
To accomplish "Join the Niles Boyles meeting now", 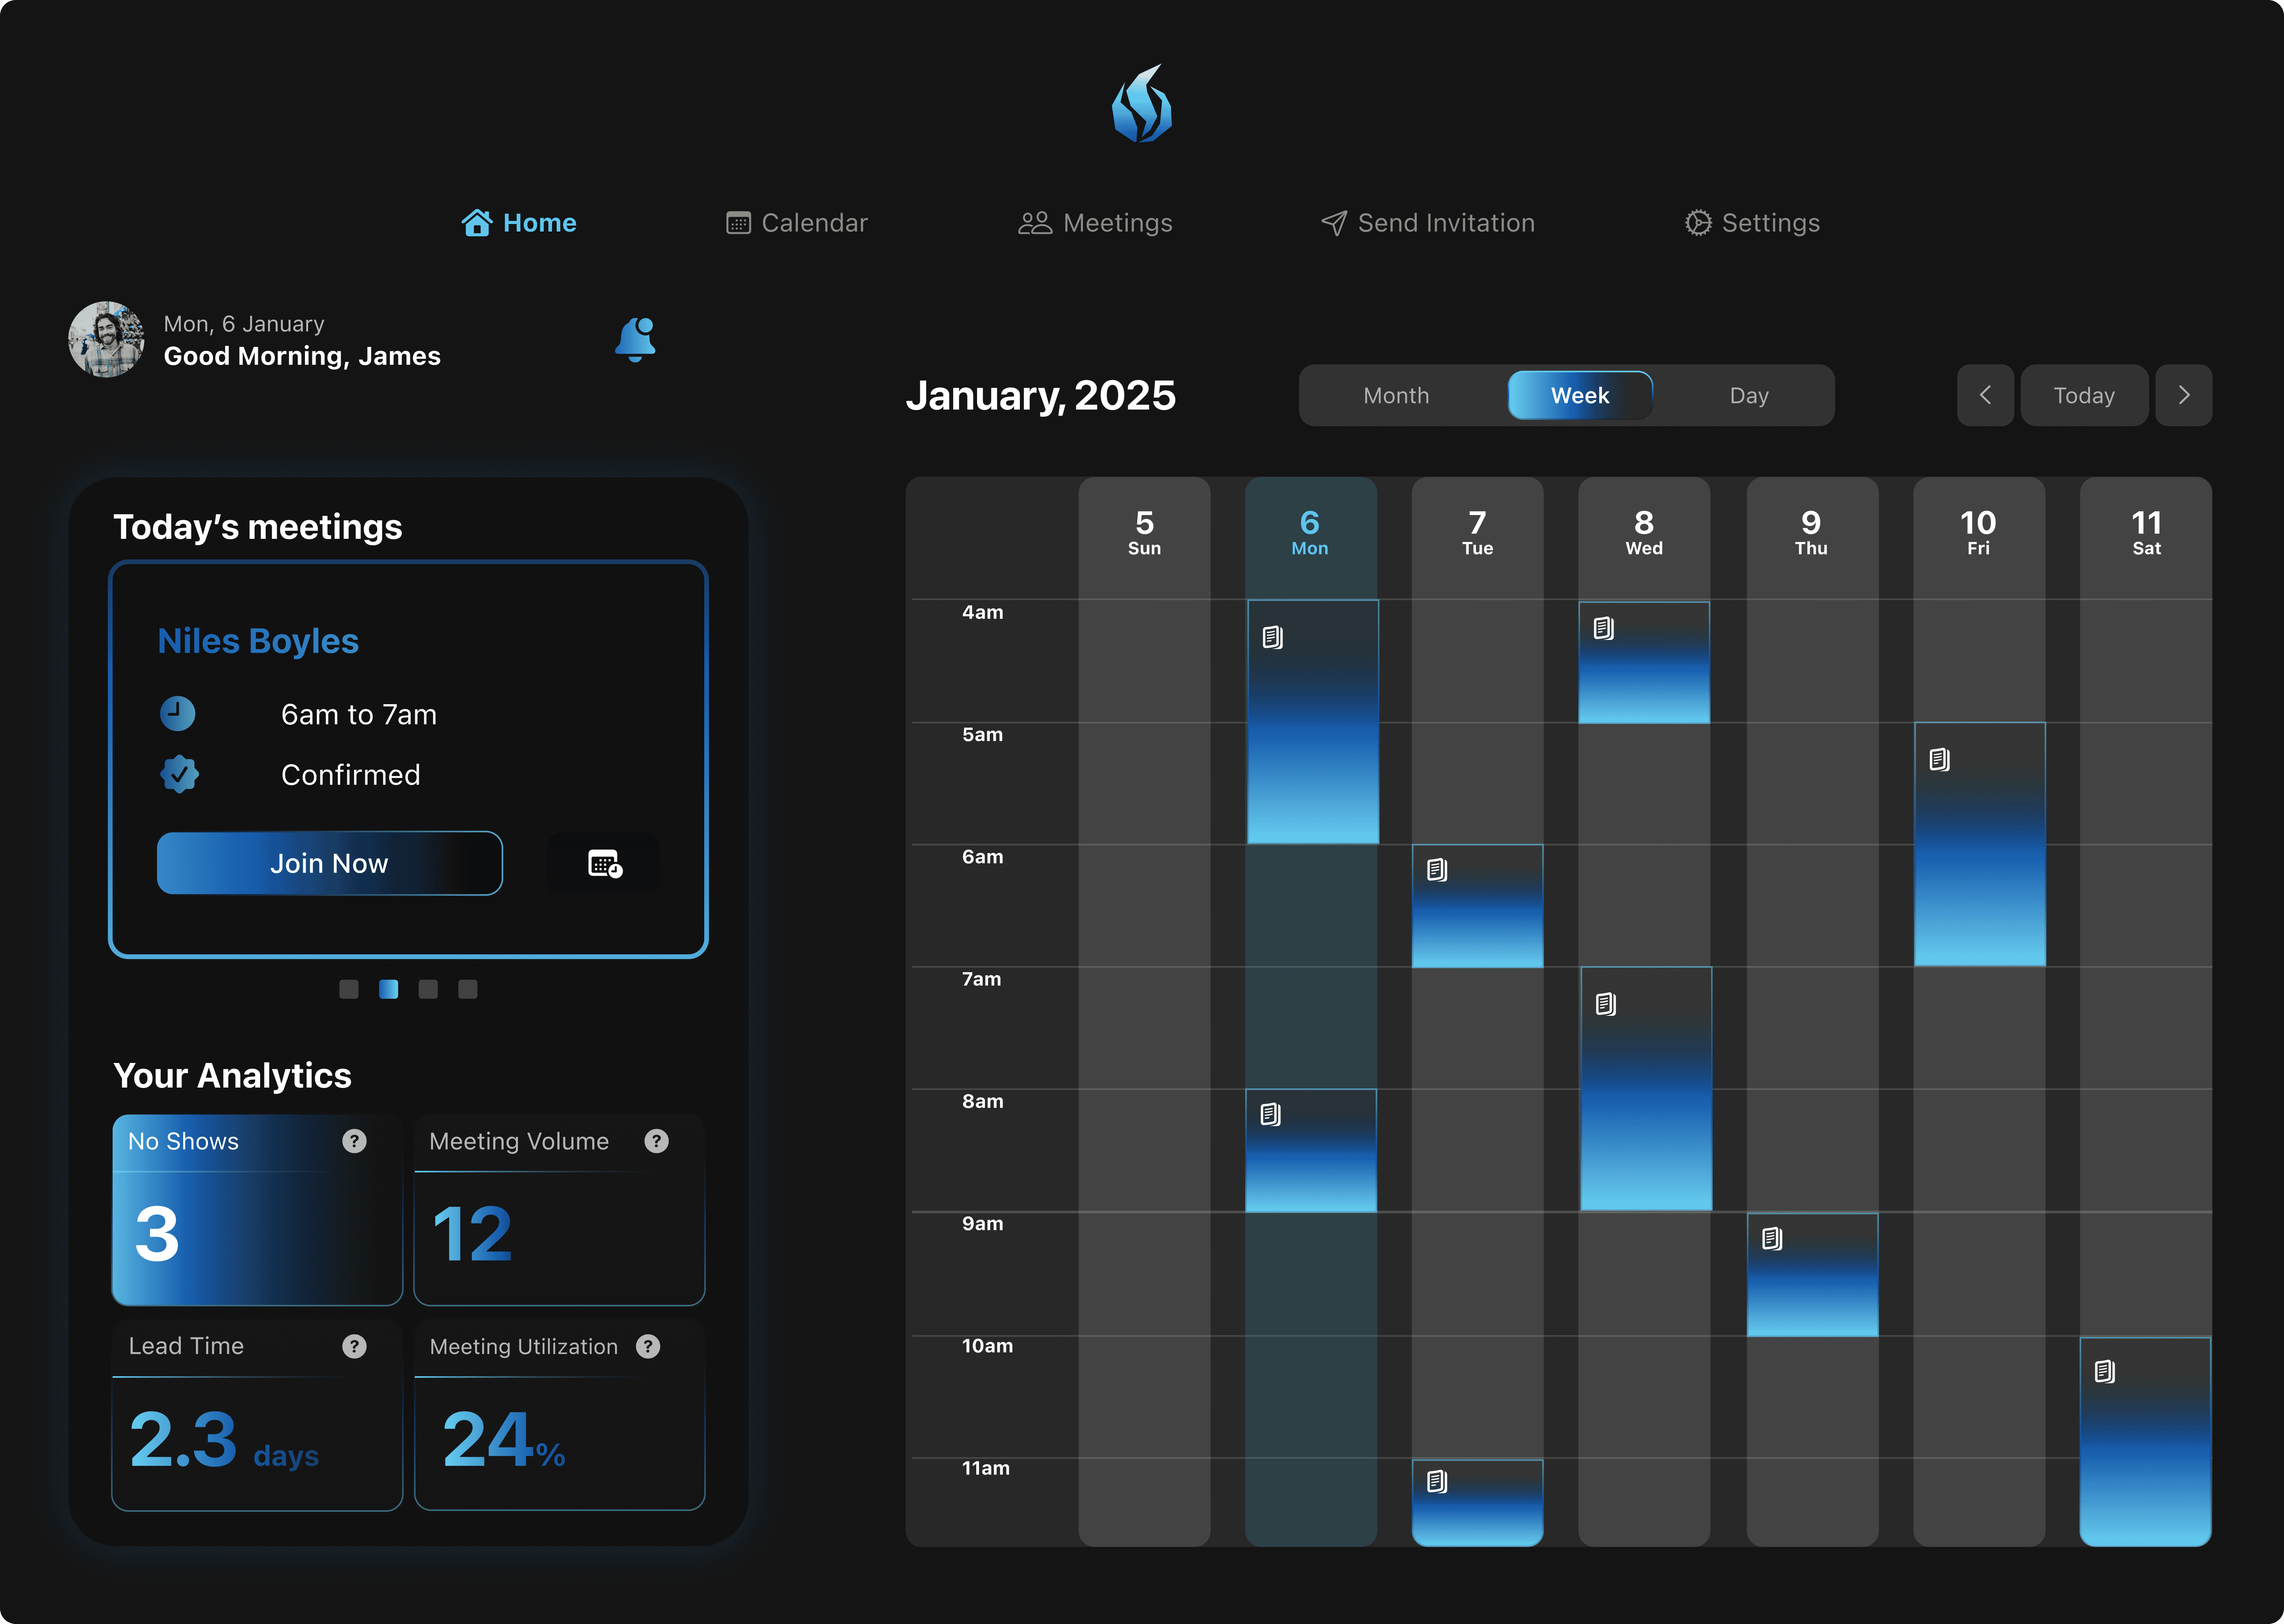I will 329,863.
